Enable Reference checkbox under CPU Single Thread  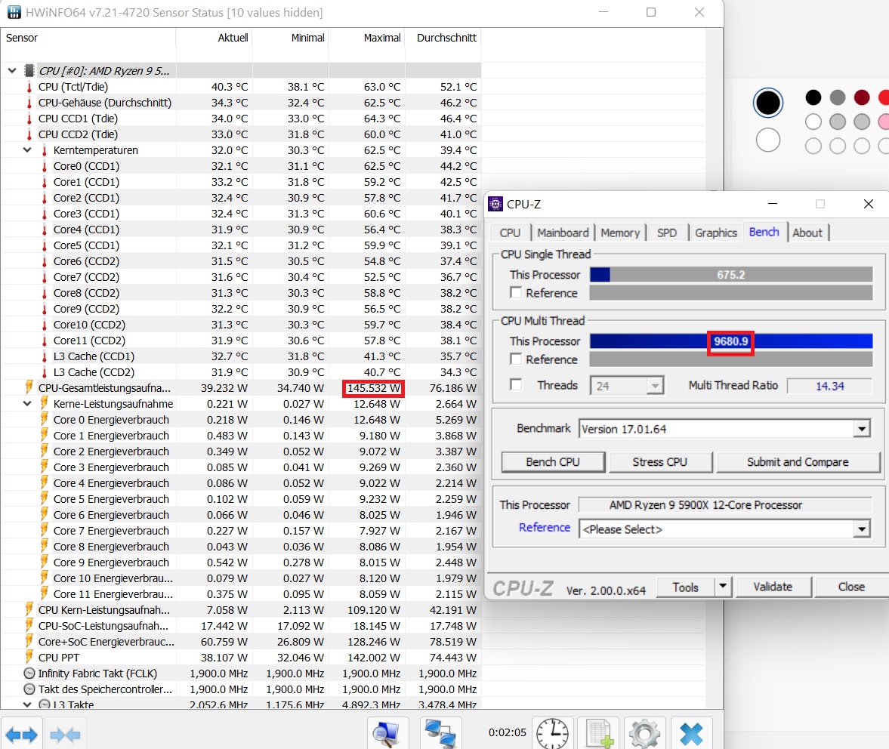(516, 292)
